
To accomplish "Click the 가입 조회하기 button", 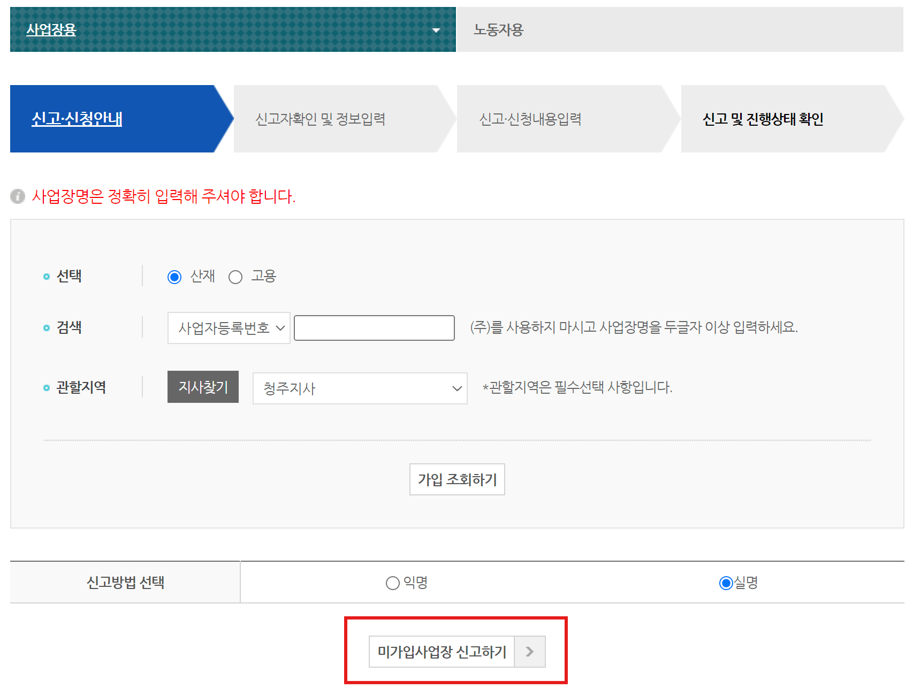I will (457, 480).
